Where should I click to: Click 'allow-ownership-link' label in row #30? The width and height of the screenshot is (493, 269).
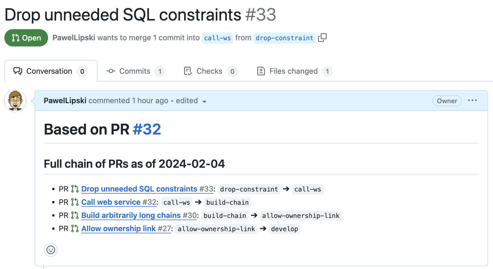(x=301, y=216)
